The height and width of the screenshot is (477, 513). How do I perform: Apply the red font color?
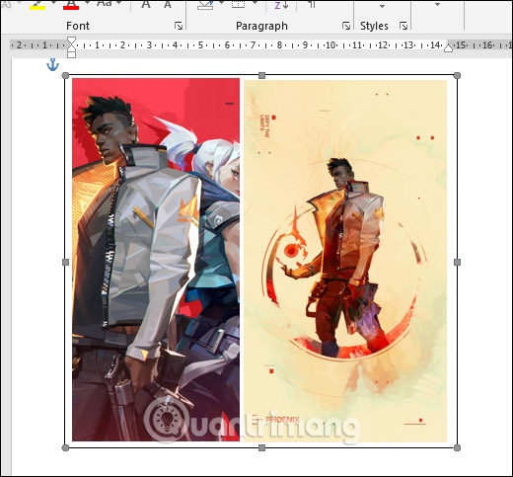pyautogui.click(x=71, y=5)
